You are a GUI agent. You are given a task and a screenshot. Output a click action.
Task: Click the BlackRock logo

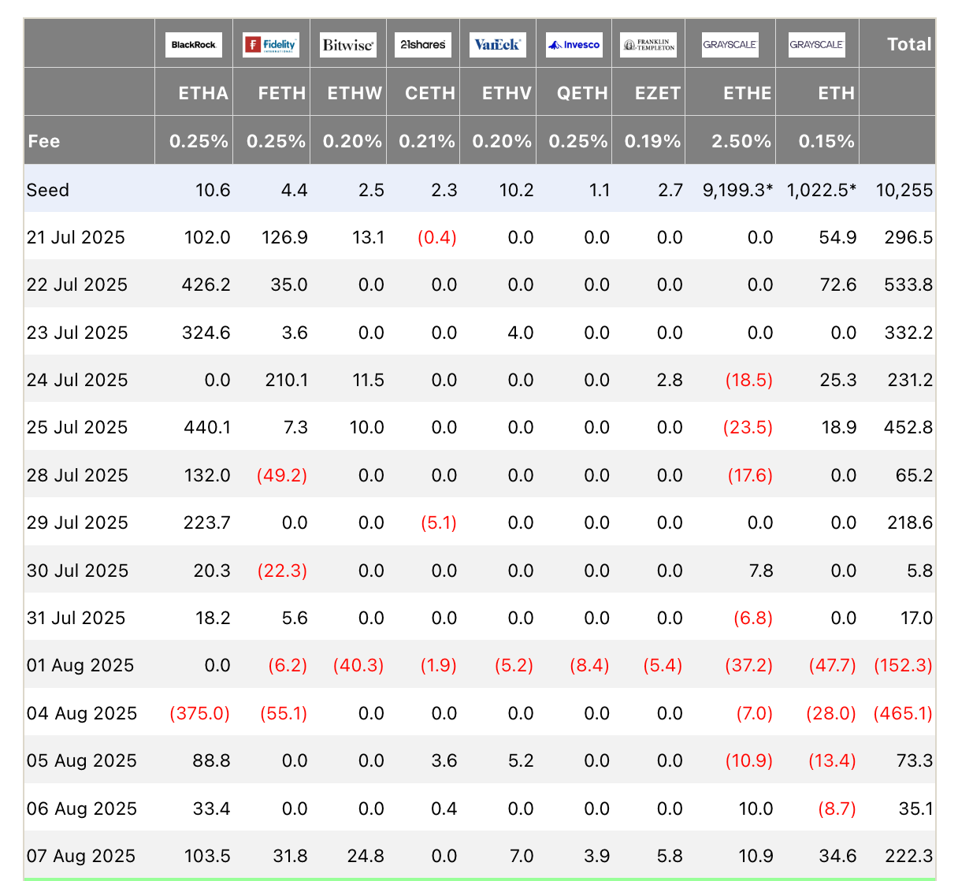pos(194,45)
